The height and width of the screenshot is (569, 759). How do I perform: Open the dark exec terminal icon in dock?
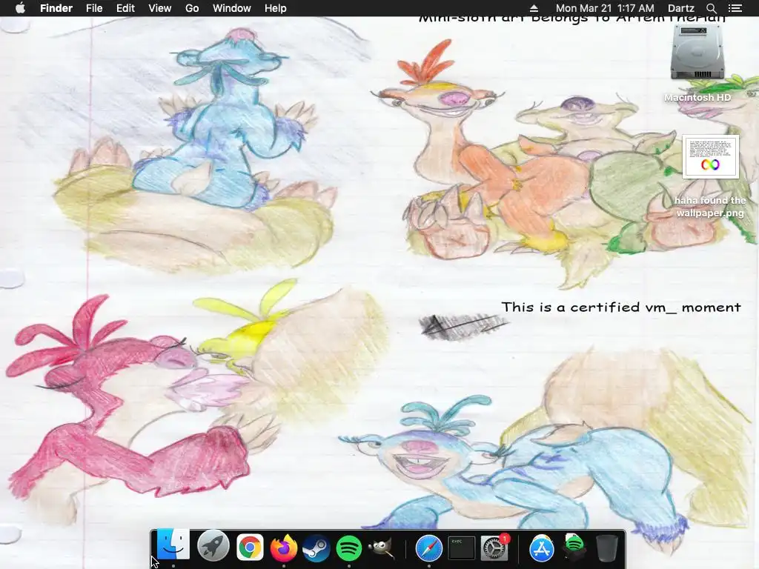[x=461, y=548]
